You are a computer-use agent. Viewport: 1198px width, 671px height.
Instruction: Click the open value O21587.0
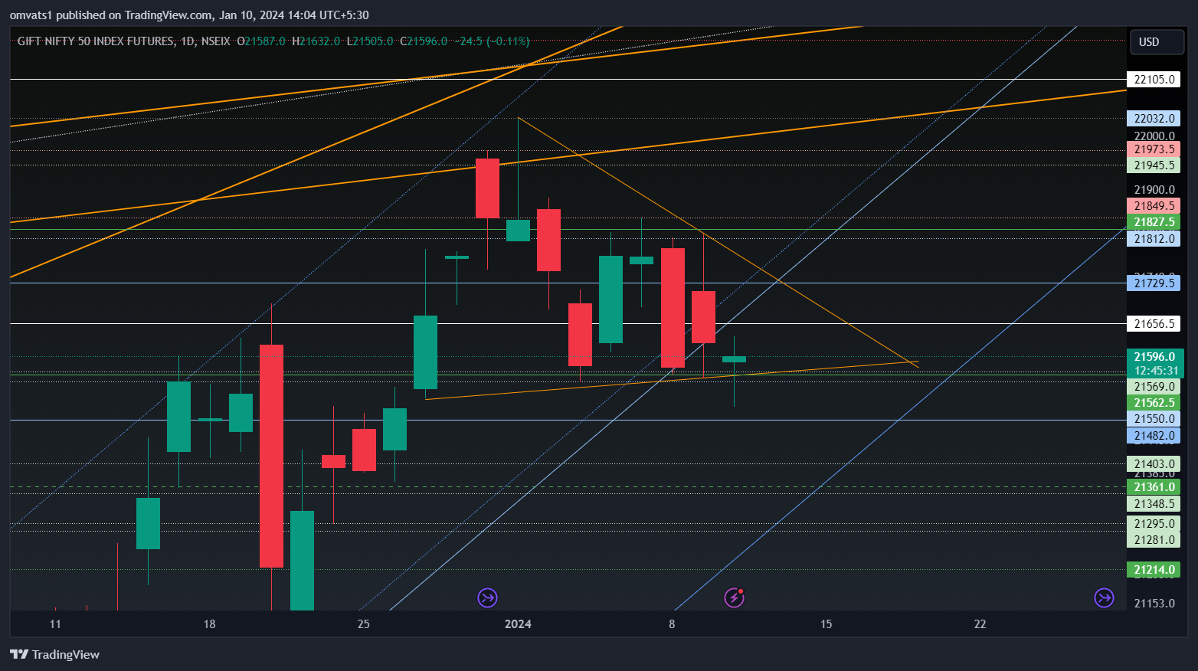[261, 41]
